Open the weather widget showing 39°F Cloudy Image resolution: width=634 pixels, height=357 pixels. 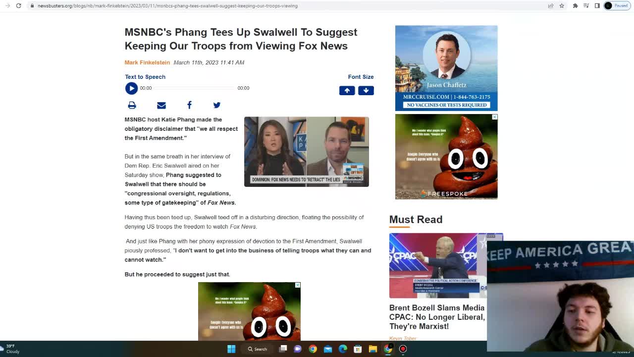tap(11, 349)
